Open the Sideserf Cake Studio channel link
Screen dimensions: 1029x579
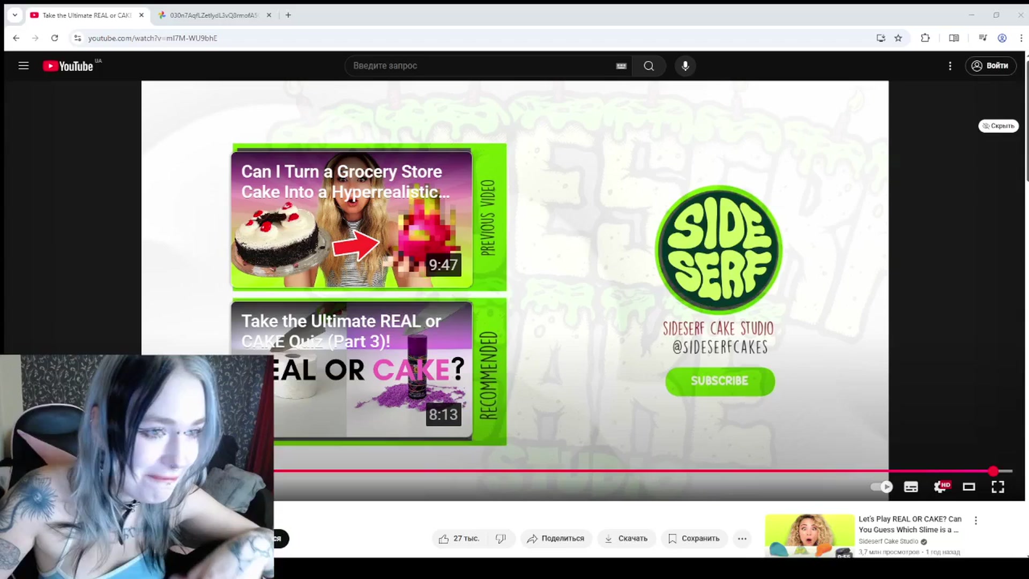point(888,541)
